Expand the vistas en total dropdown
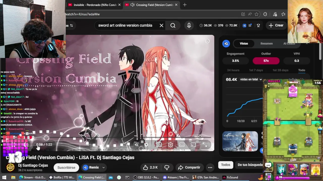The image size is (323, 181). [251, 79]
